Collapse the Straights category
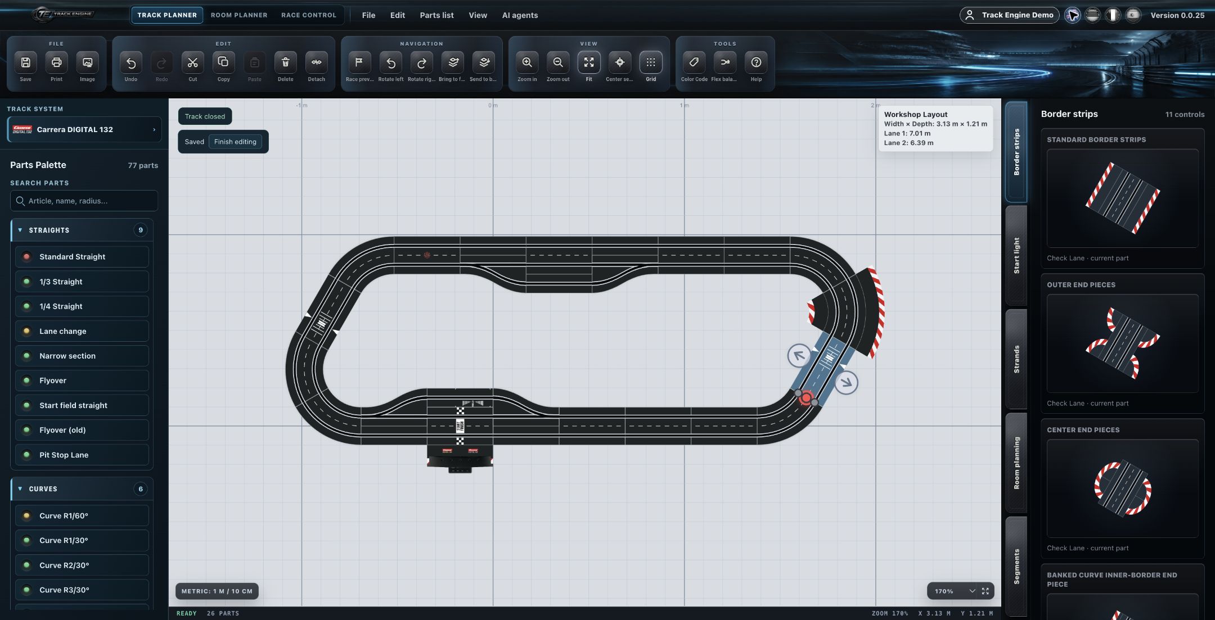The height and width of the screenshot is (620, 1215). click(x=82, y=230)
